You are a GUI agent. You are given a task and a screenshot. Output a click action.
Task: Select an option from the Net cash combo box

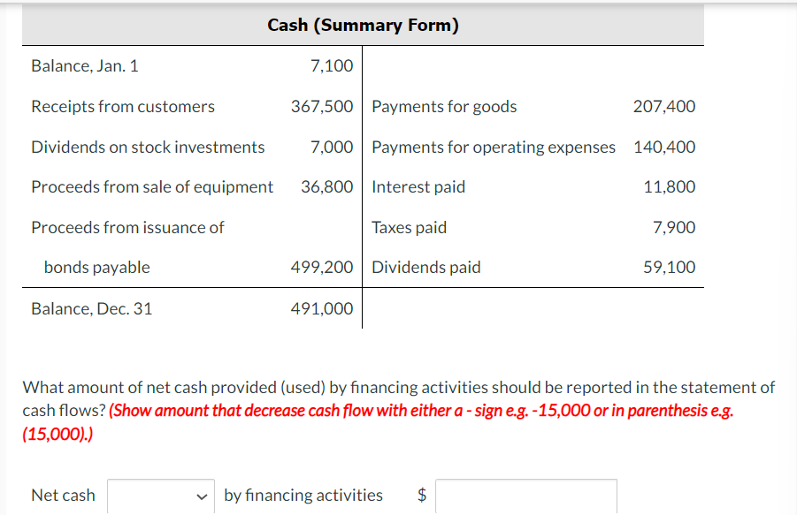[x=160, y=496]
